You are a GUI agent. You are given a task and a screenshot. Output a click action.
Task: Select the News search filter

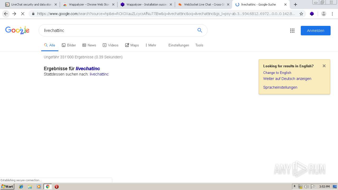[x=89, y=45]
